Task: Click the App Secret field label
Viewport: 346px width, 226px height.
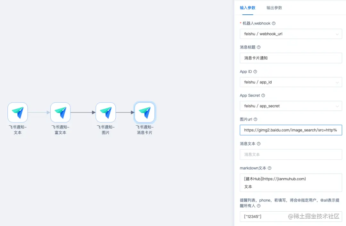Action: 250,95
